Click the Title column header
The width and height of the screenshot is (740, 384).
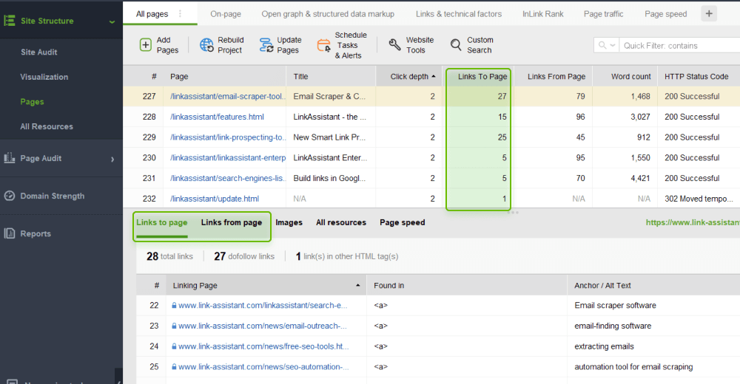tap(331, 76)
